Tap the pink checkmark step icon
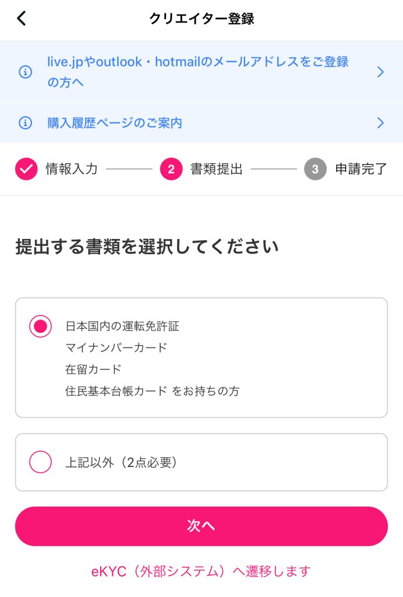403x597 pixels. [26, 169]
